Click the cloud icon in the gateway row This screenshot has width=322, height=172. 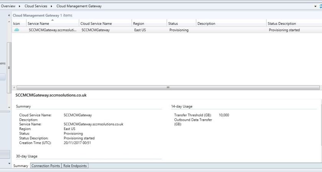coord(16,30)
